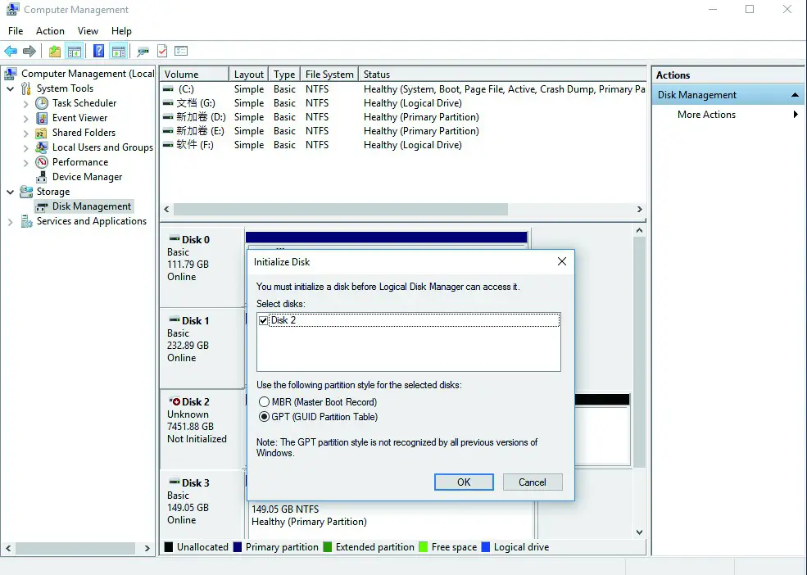Image resolution: width=807 pixels, height=575 pixels.
Task: Click volume list horizontal scrollbar right arrow
Action: pos(639,209)
